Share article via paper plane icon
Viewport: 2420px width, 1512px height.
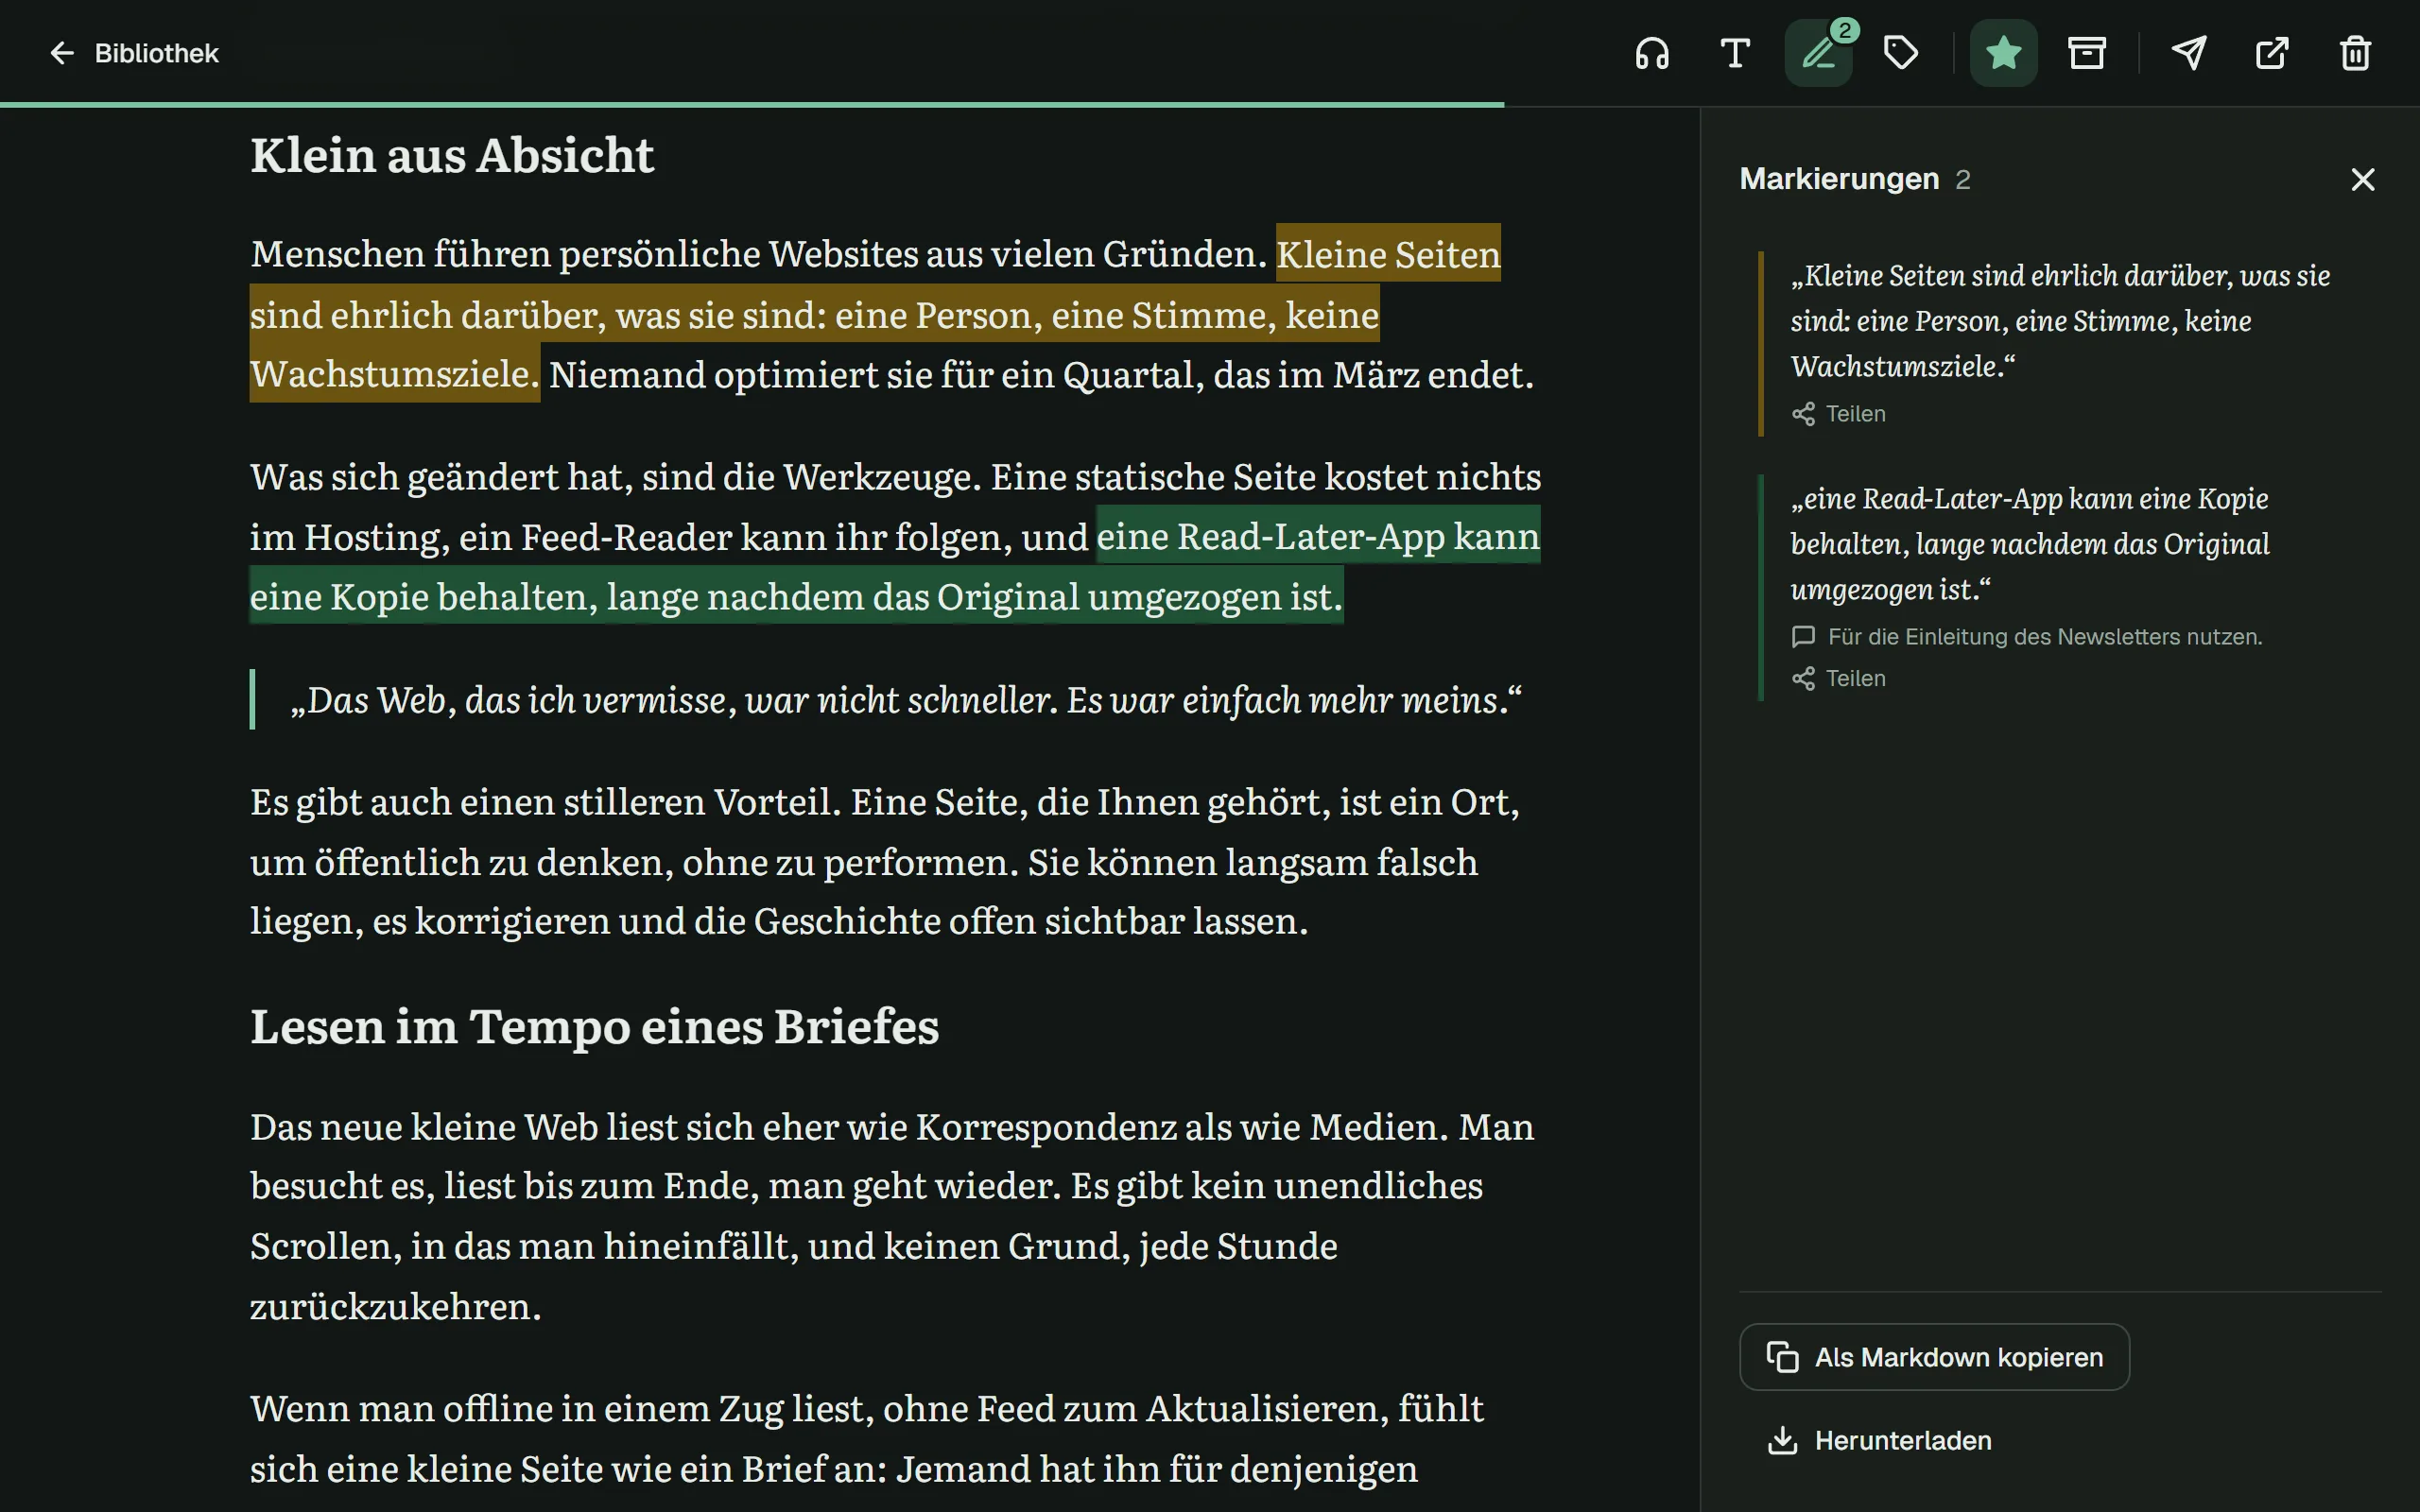[2189, 53]
